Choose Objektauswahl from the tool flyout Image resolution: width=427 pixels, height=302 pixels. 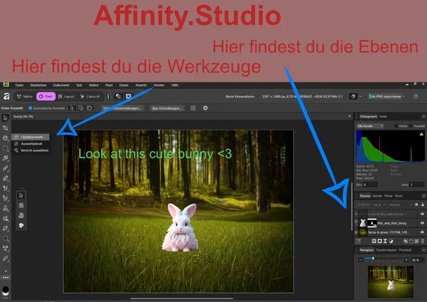31,137
